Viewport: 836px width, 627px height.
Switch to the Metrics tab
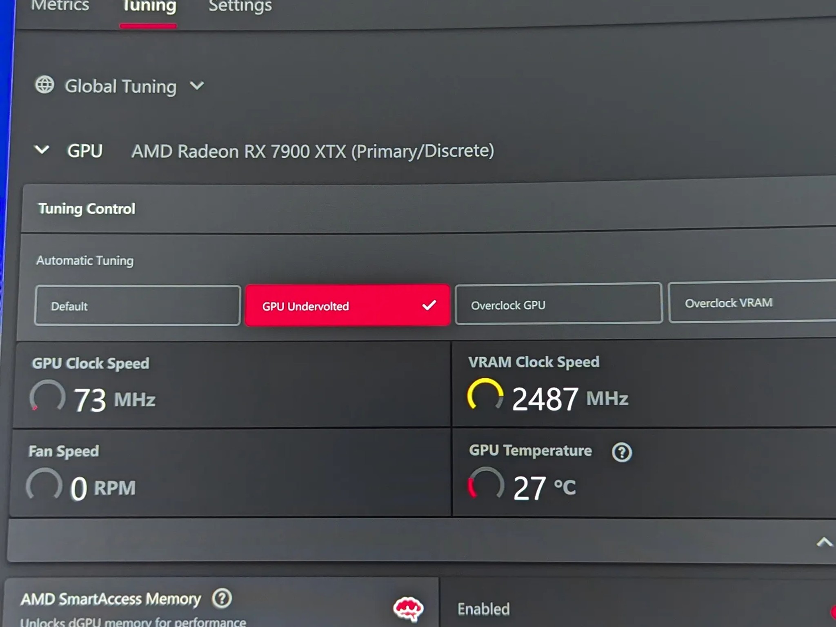pos(60,6)
